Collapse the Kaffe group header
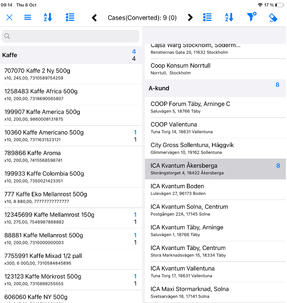Image resolution: width=287 pixels, height=303 pixels. click(x=71, y=55)
